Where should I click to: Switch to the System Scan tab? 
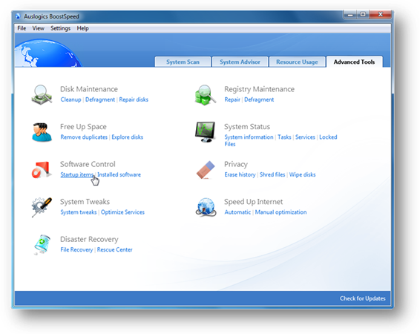[183, 62]
